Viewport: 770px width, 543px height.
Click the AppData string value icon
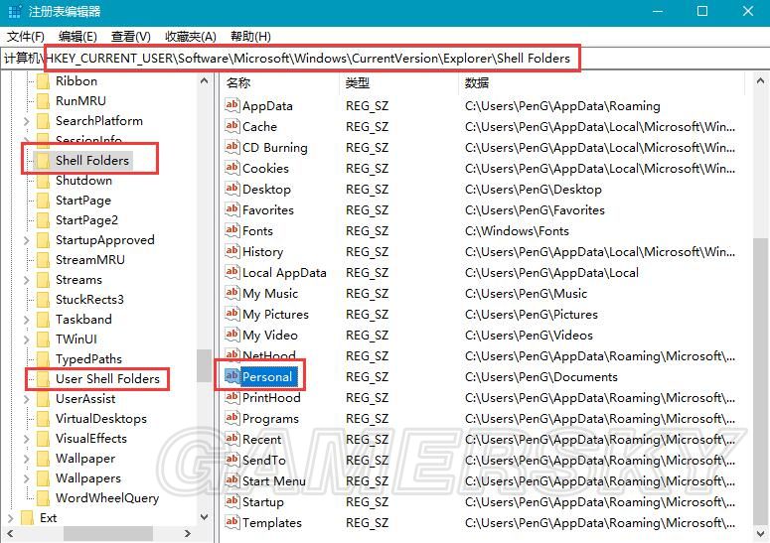(x=231, y=105)
